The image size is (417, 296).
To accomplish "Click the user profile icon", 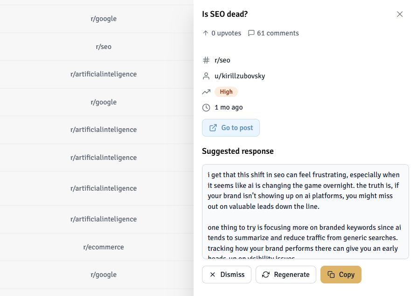I will [206, 76].
